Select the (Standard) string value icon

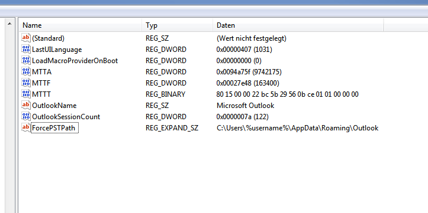coord(26,38)
